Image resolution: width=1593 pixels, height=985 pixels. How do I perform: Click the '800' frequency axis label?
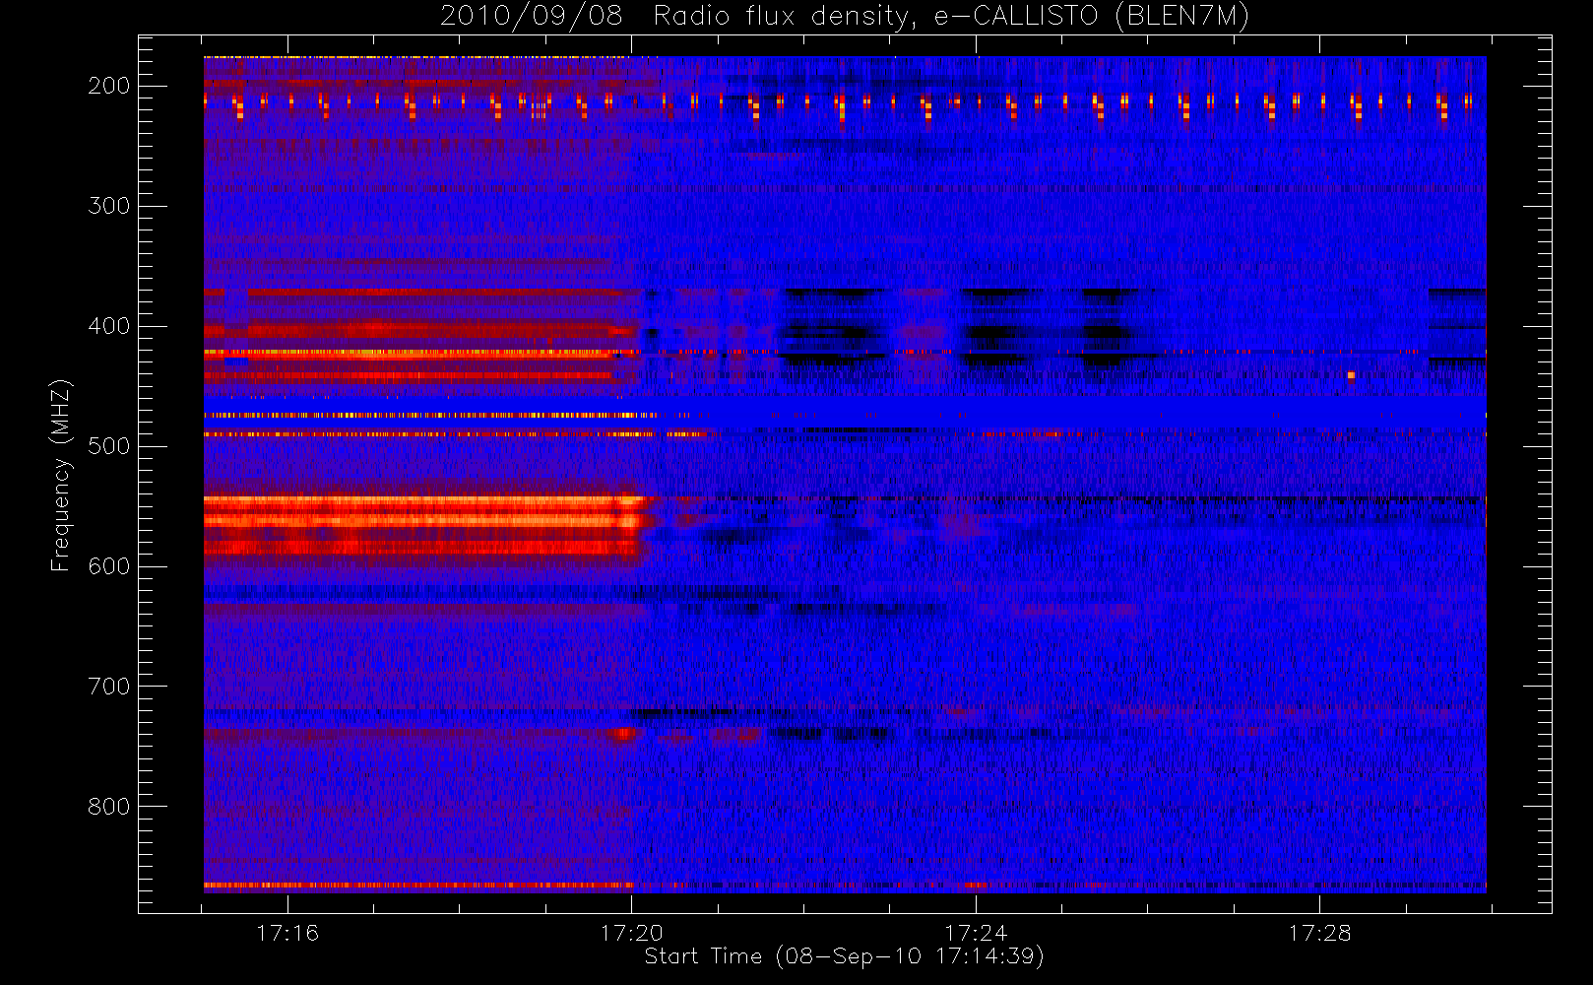pyautogui.click(x=108, y=807)
